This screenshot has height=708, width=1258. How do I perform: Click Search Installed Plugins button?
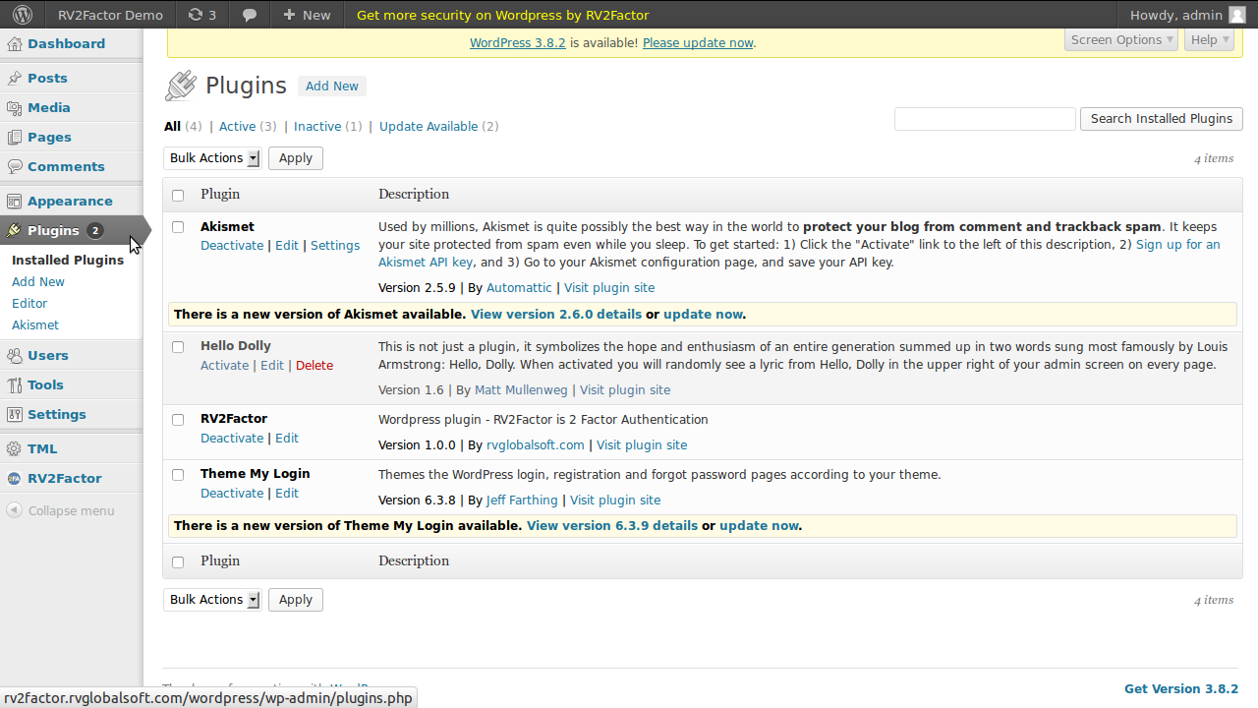tap(1161, 118)
